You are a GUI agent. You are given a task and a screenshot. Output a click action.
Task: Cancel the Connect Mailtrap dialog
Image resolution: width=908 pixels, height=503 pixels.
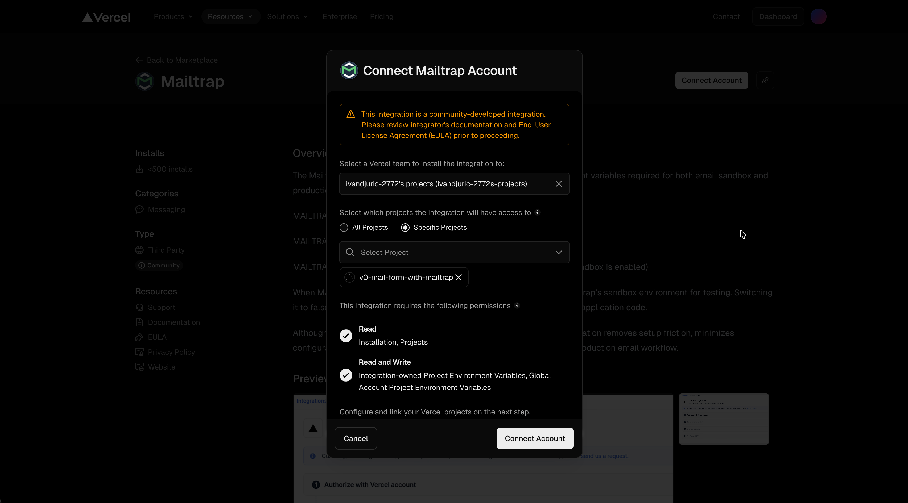(x=355, y=438)
